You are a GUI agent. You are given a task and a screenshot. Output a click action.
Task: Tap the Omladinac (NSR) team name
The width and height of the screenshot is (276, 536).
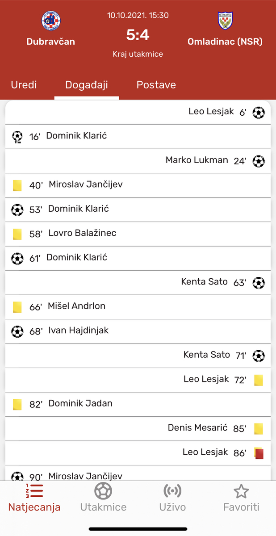(x=225, y=42)
